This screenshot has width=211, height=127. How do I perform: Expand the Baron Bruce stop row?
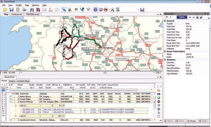click(x=10, y=96)
